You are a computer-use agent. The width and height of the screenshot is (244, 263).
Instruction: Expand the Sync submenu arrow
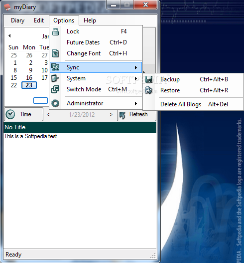click(x=136, y=67)
